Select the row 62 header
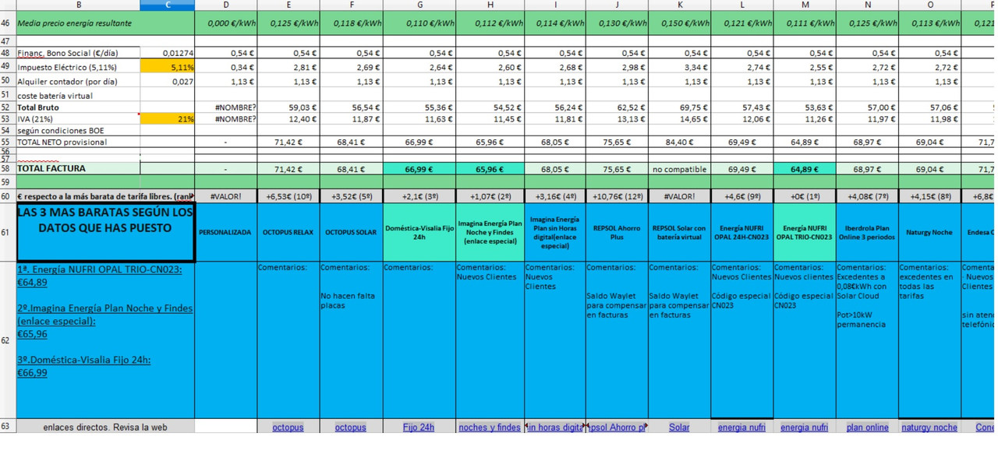This screenshot has height=454, width=998. 8,340
